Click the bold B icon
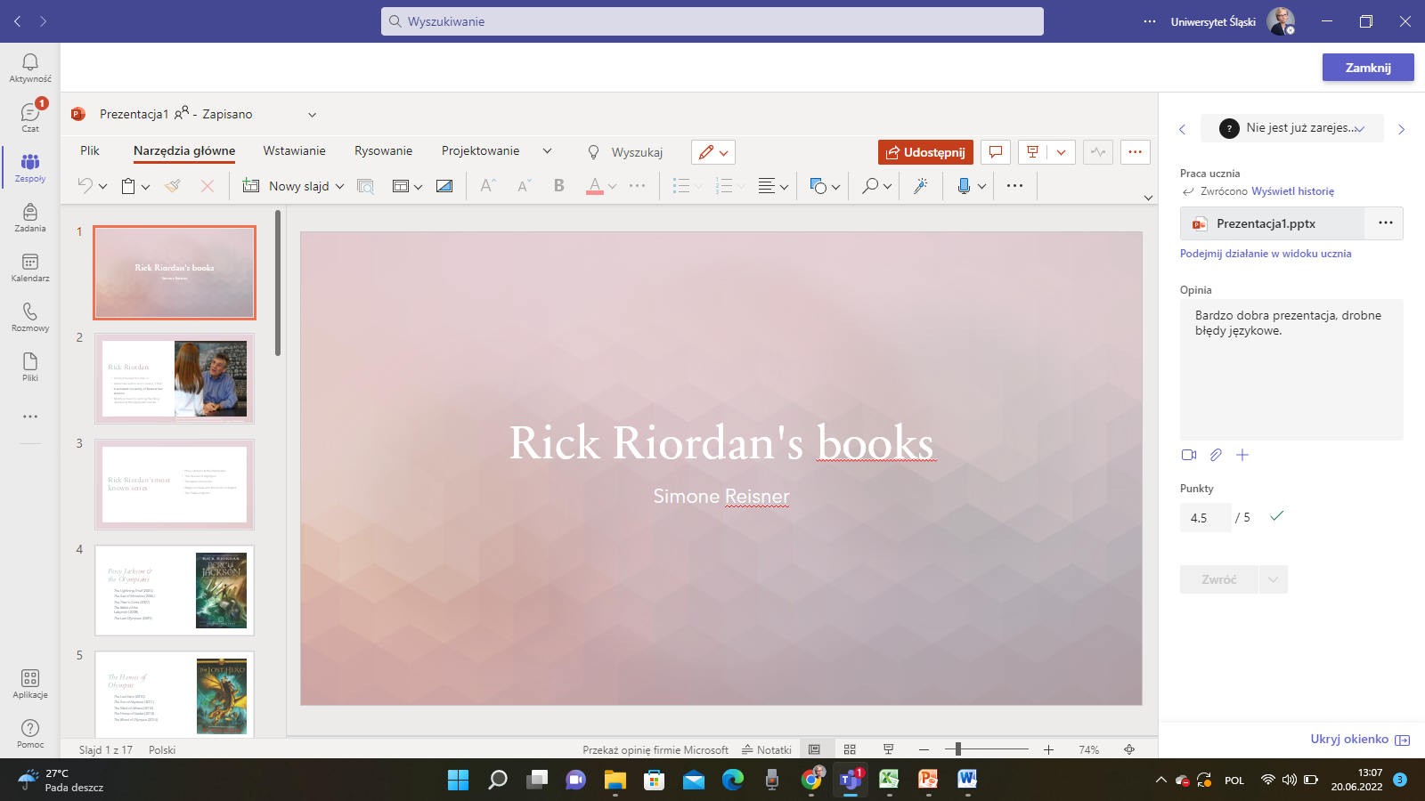This screenshot has width=1425, height=801. [x=559, y=185]
